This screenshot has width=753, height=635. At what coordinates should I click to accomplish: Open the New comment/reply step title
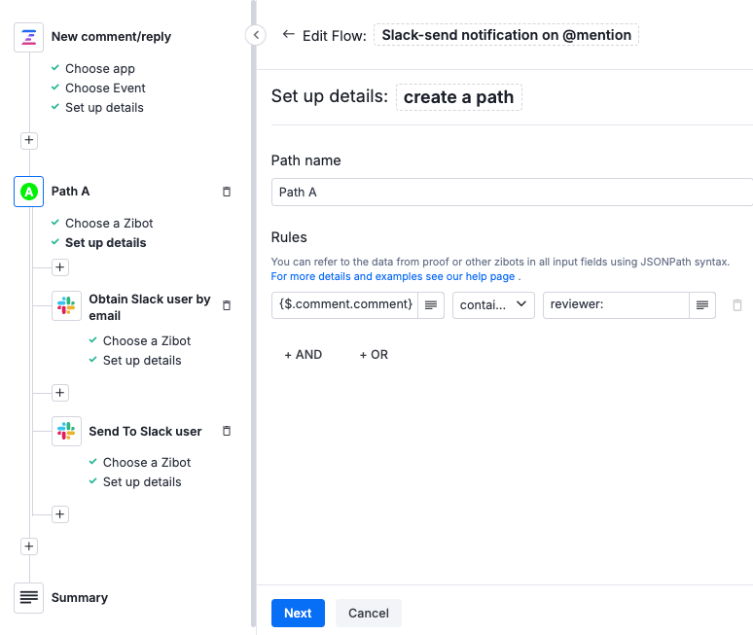pyautogui.click(x=111, y=37)
